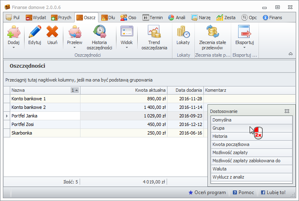Expand the Przelew dropdown arrow
The image size is (299, 201).
[75, 48]
